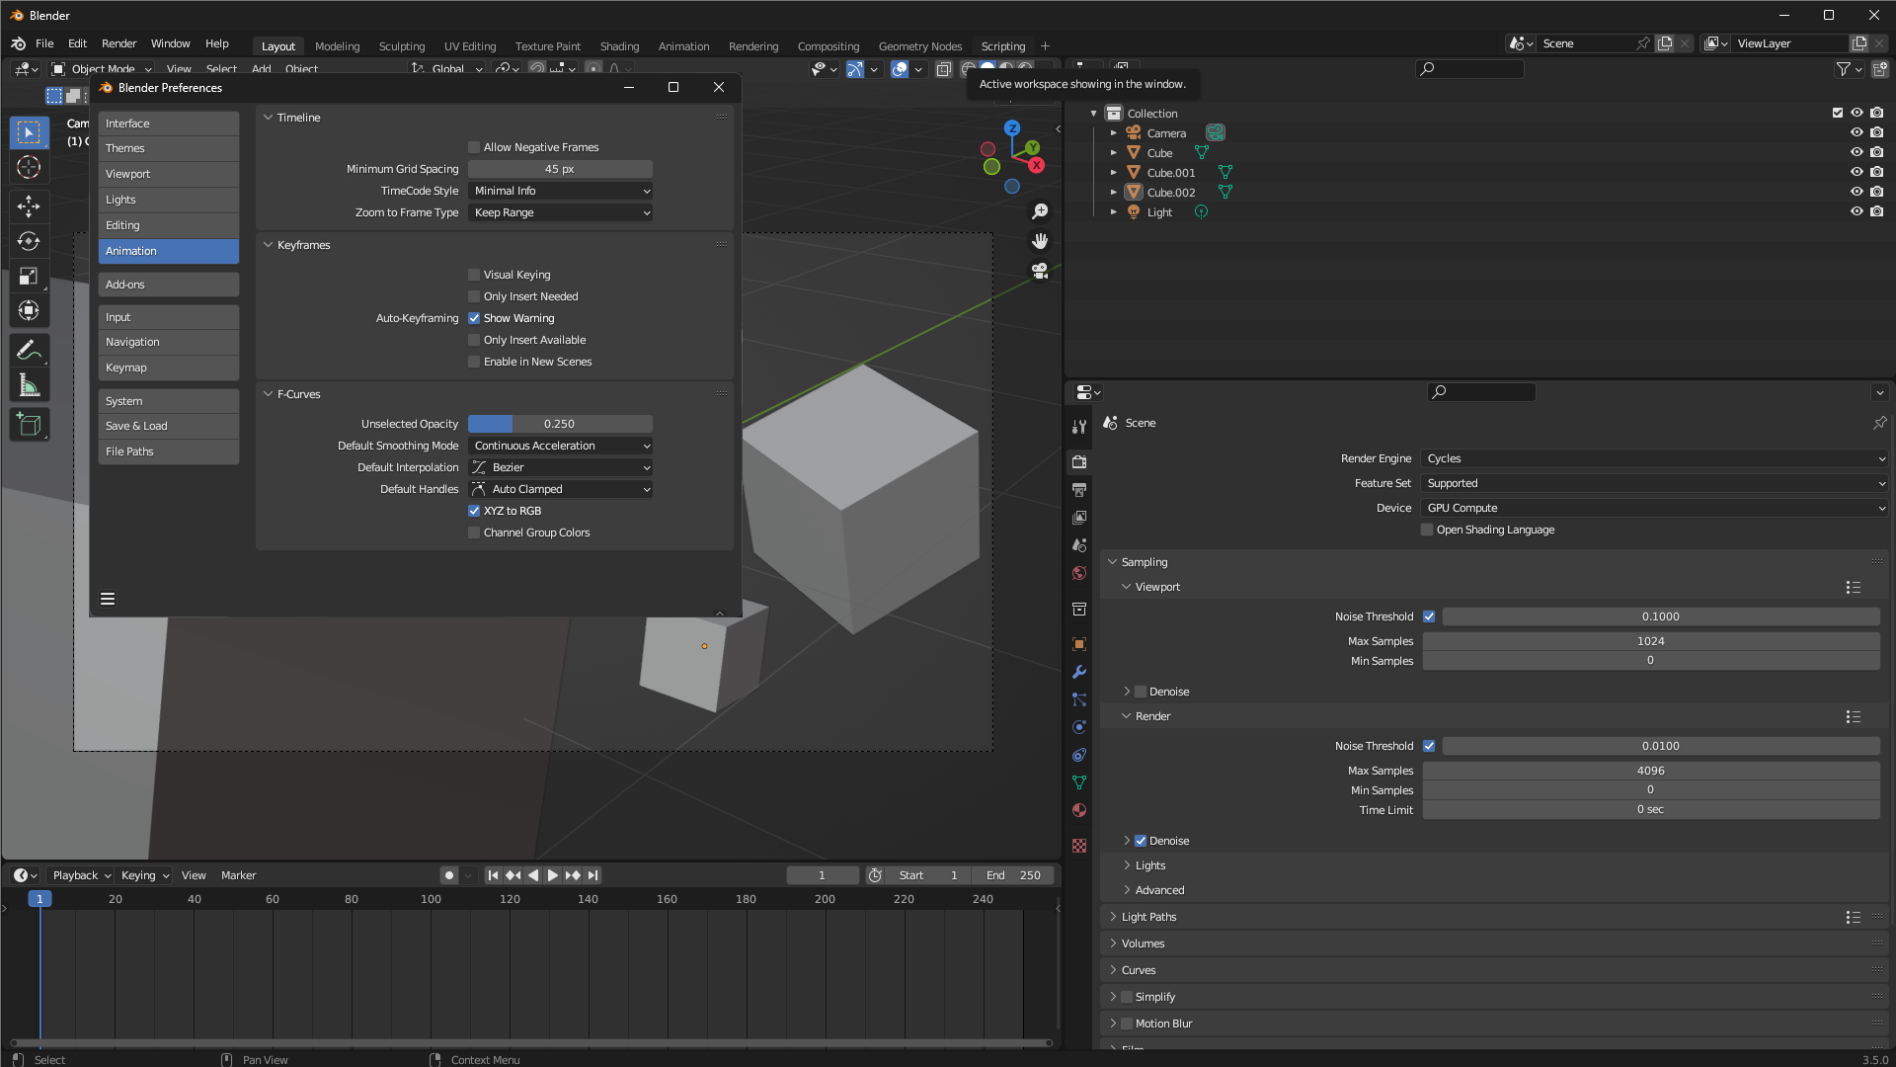This screenshot has height=1067, width=1896.
Task: Select the Keymap preferences section
Action: pyautogui.click(x=168, y=367)
